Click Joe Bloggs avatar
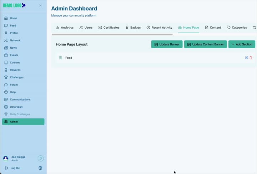 (x=6, y=158)
